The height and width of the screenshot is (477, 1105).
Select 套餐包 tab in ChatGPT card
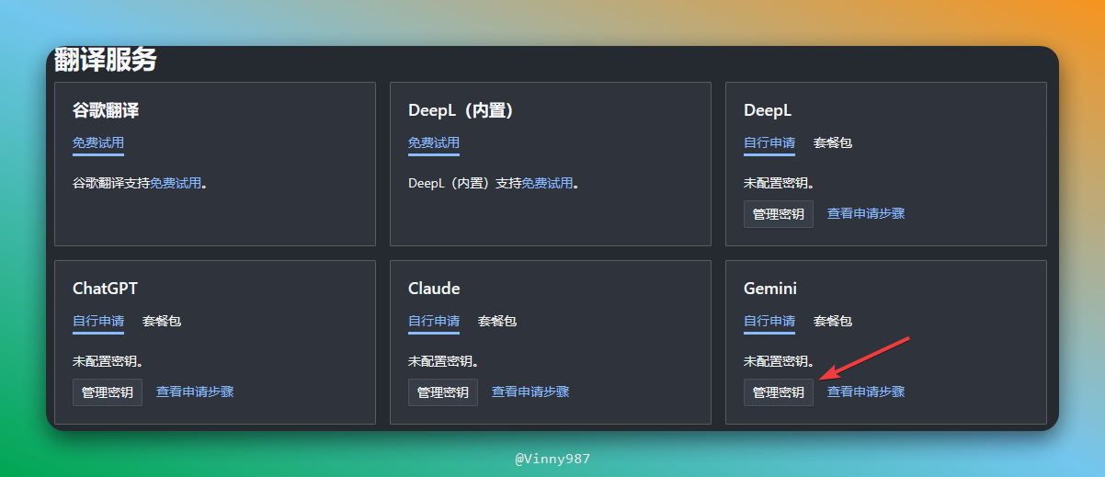(x=161, y=322)
